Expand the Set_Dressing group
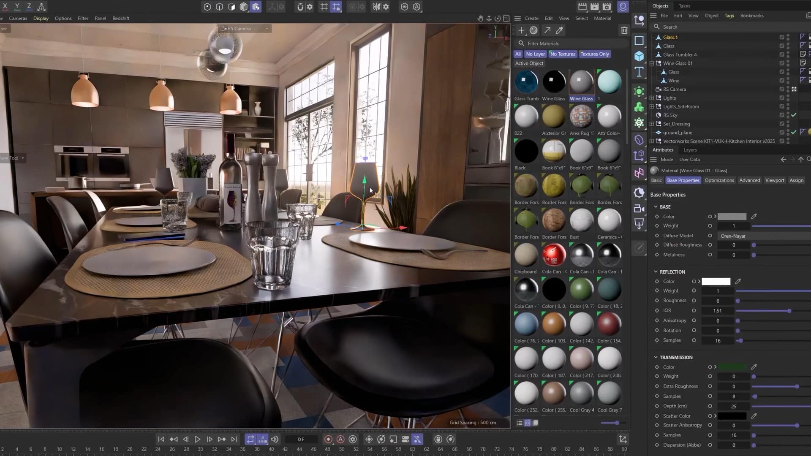 pos(652,124)
